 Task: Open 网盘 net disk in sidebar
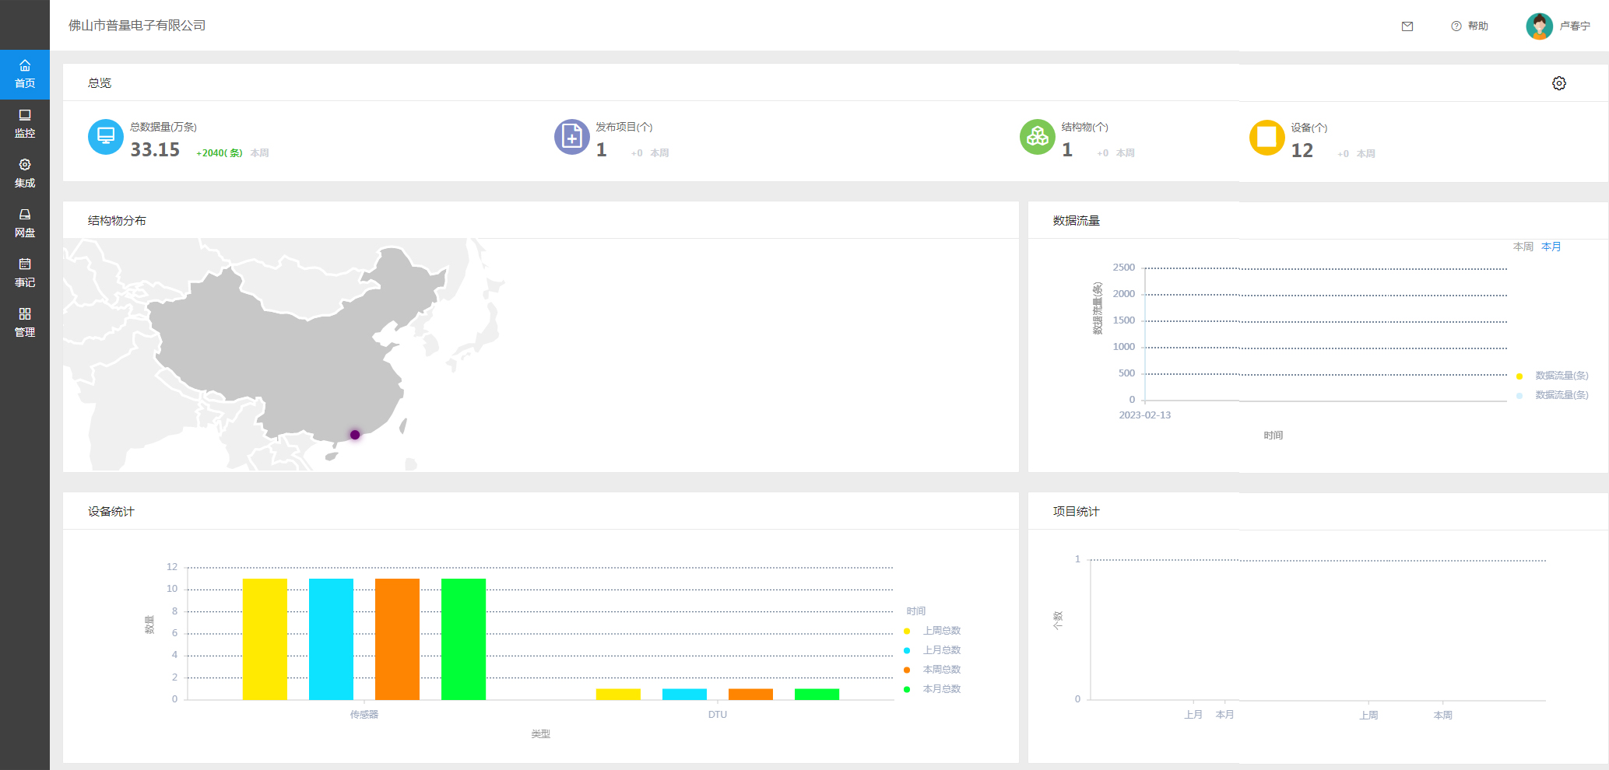point(25,223)
